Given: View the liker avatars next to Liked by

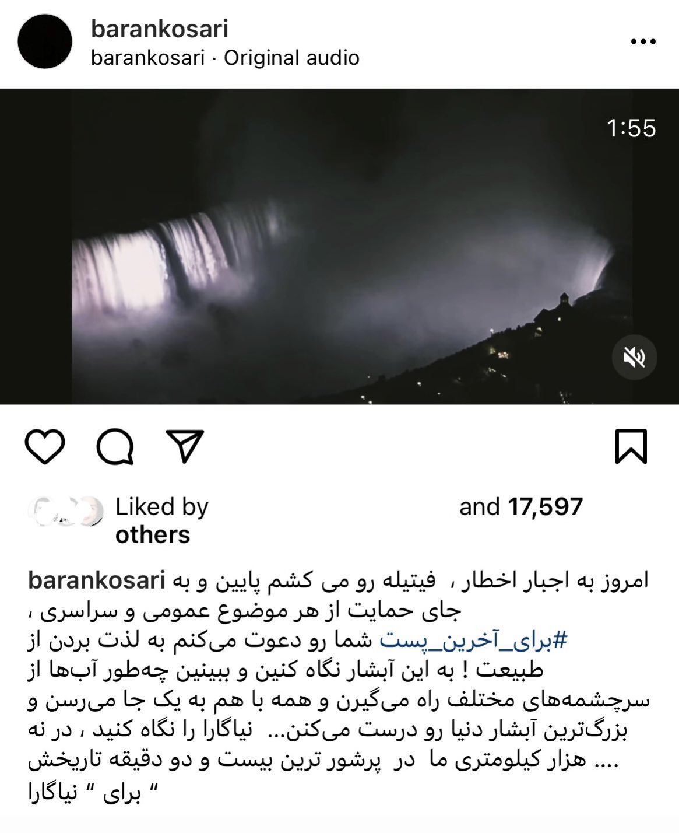Looking at the screenshot, I should pos(65,511).
